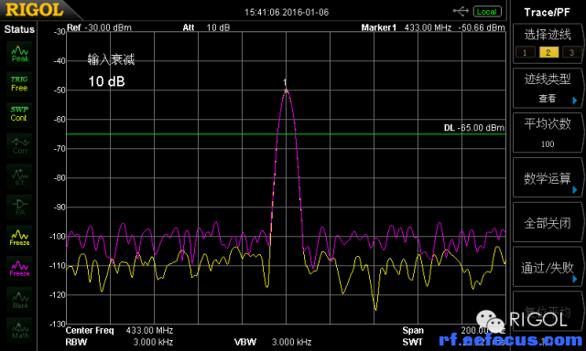Click the Ref -30.00 dBm readout
This screenshot has height=351, width=586.
click(x=99, y=27)
